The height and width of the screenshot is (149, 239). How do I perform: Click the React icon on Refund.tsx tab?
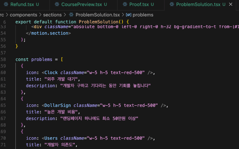[6, 4]
